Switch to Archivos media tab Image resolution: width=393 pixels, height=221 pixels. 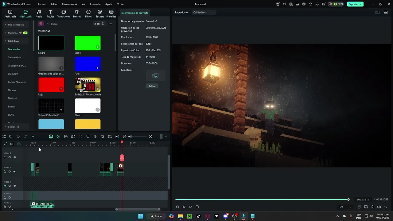tap(10, 14)
